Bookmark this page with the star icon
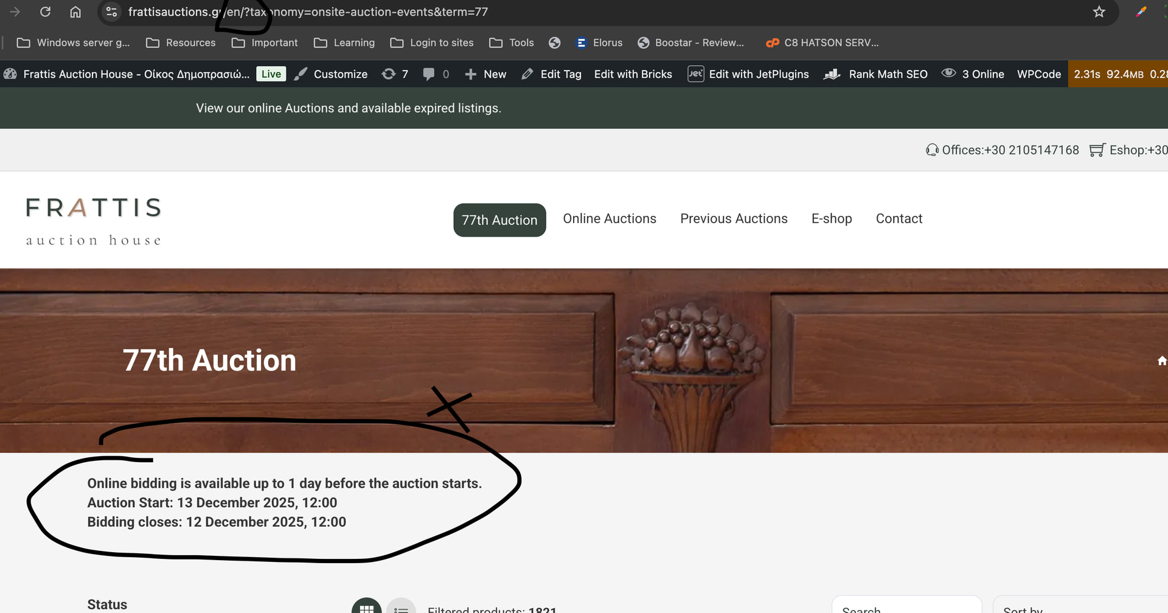1168x613 pixels. [1099, 12]
